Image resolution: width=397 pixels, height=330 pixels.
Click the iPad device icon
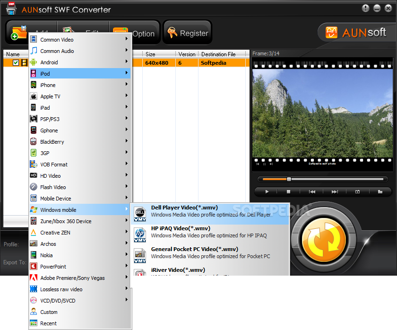coord(34,107)
